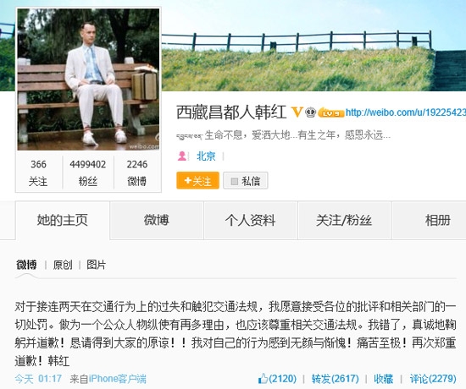Select the 关注/粉丝 tab
This screenshot has height=389, width=466.
pyautogui.click(x=344, y=220)
